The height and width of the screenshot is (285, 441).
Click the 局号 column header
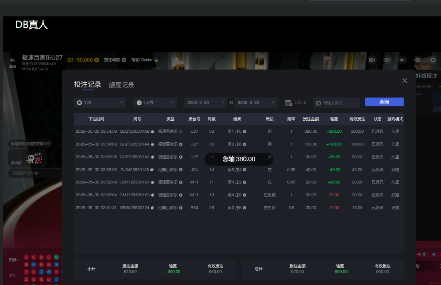(137, 119)
